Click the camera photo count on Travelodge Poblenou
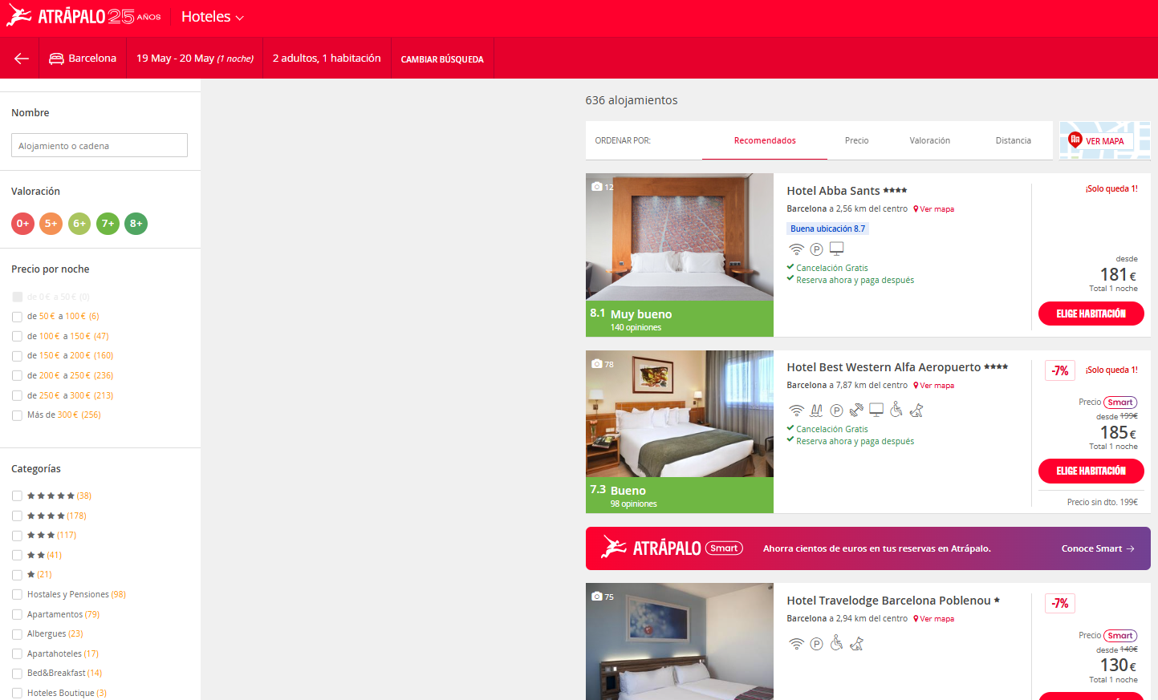Screen dimensions: 1158x700 [x=603, y=597]
